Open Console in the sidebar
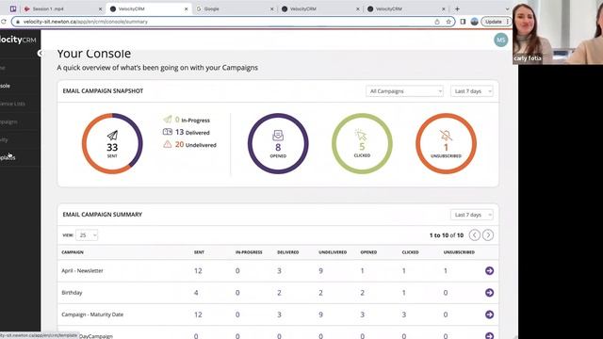The width and height of the screenshot is (603, 339). pyautogui.click(x=6, y=86)
